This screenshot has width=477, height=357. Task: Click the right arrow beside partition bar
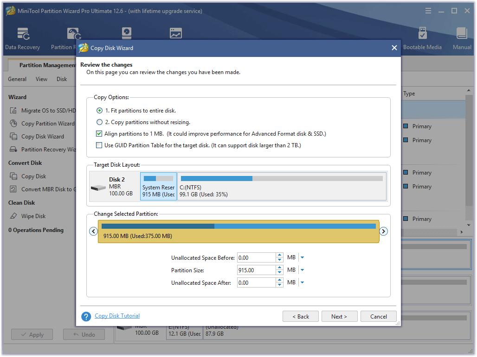point(384,232)
